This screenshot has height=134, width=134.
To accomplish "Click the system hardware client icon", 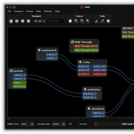I will 11,71.
